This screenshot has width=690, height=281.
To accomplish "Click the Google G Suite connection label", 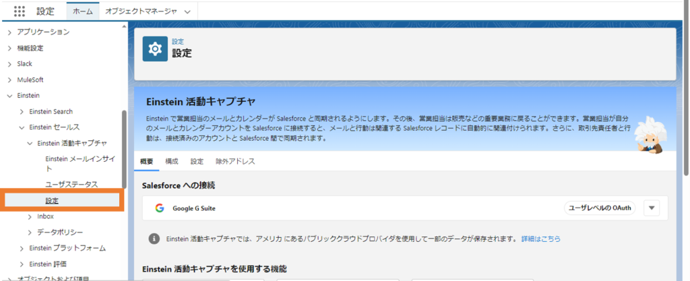I will (194, 208).
